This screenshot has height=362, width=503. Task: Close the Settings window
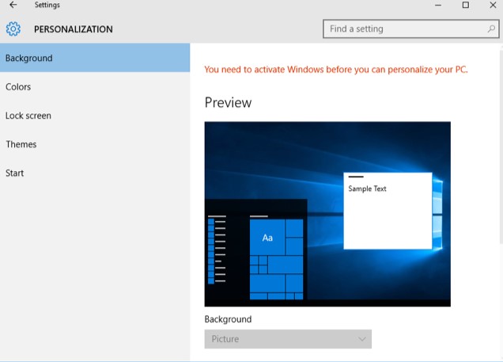click(x=493, y=5)
